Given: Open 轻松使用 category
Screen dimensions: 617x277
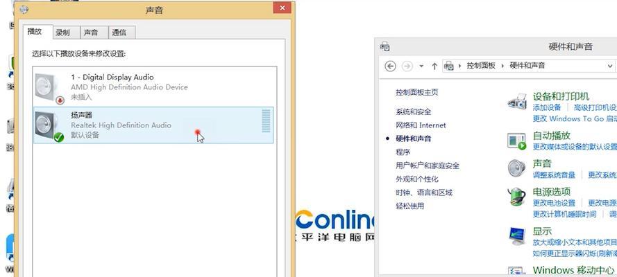Looking at the screenshot, I should pyautogui.click(x=410, y=206).
